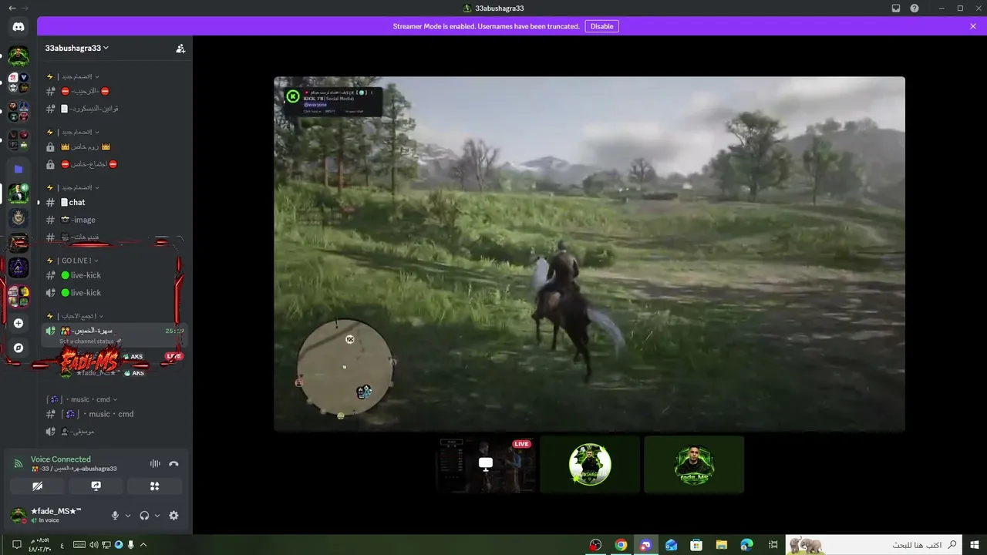Open Google Chrome from the taskbar
Image resolution: width=987 pixels, height=555 pixels.
click(x=621, y=545)
